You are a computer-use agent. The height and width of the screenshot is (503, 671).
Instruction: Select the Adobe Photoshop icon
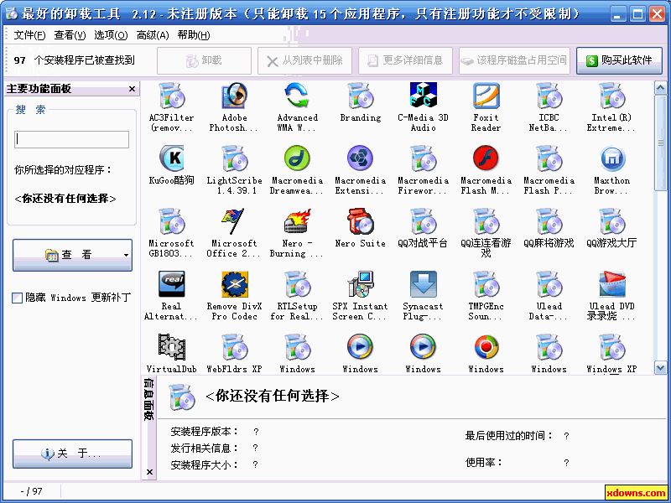click(x=235, y=96)
